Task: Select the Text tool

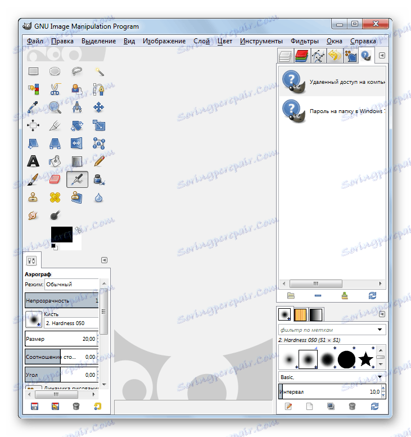Action: (33, 161)
